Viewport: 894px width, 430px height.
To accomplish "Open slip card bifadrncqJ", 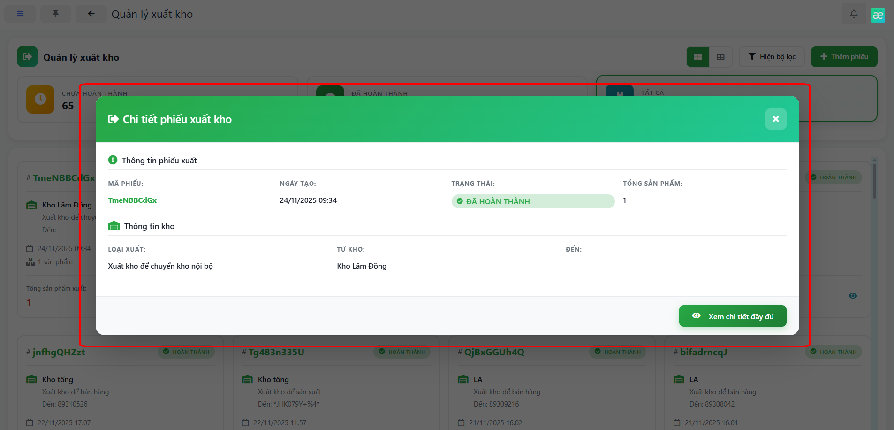I will [703, 352].
